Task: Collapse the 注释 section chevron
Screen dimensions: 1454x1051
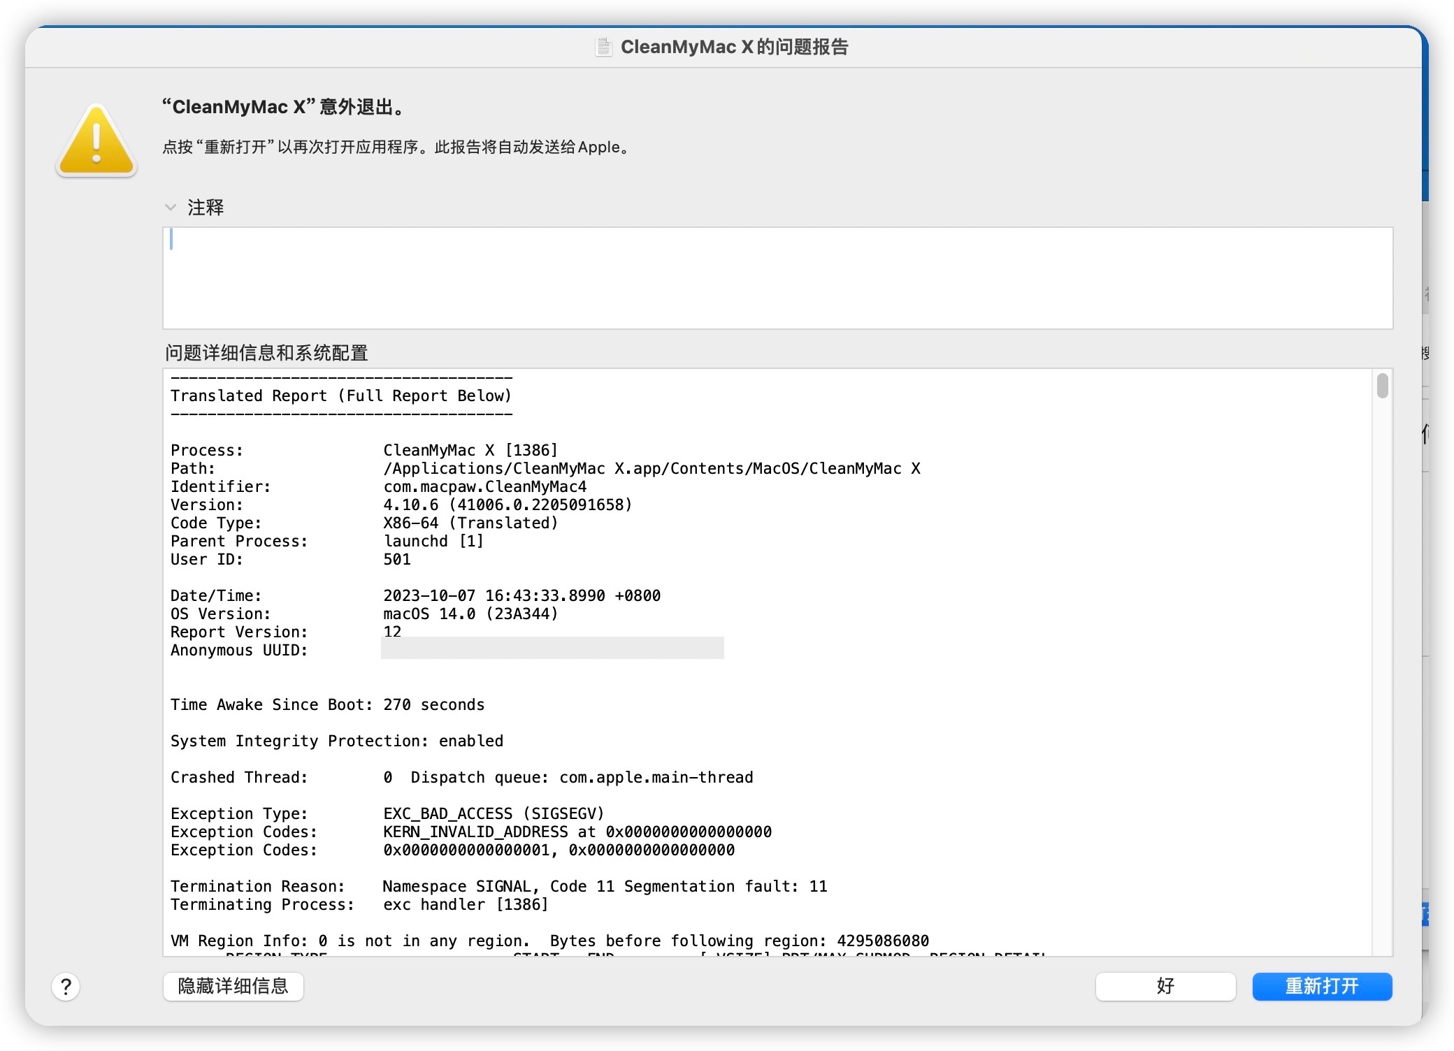Action: point(170,208)
